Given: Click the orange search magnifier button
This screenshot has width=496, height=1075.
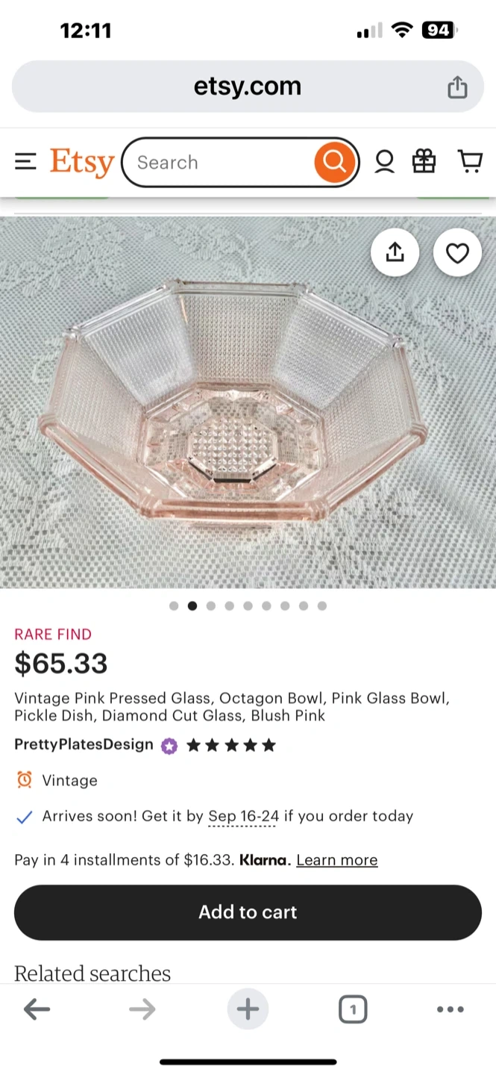Looking at the screenshot, I should tap(334, 162).
